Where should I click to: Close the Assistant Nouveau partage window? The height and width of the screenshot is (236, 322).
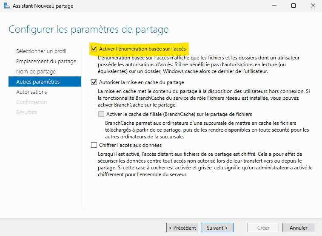click(x=313, y=6)
